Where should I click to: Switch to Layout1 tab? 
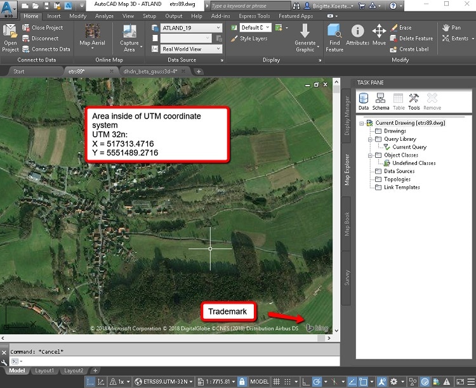[x=44, y=370]
